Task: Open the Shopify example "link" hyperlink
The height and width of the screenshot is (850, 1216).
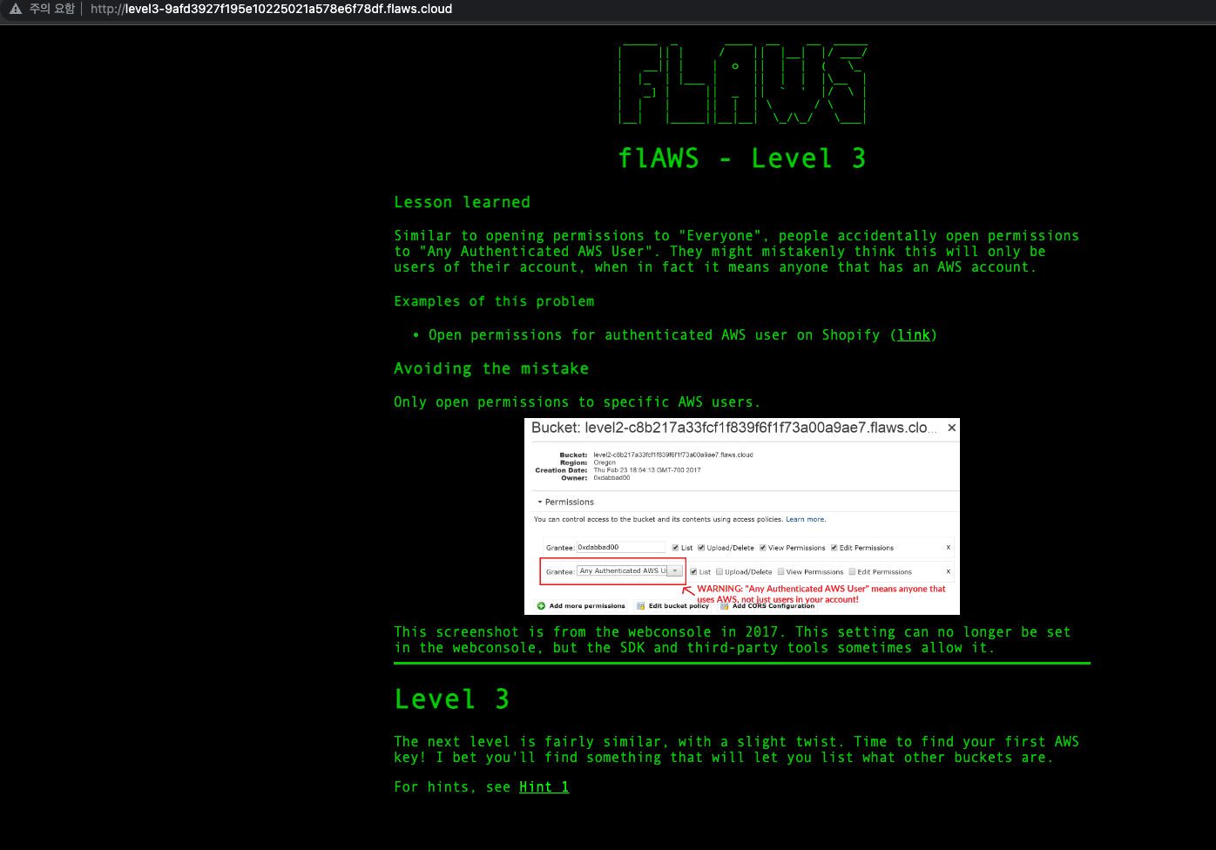Action: [914, 334]
